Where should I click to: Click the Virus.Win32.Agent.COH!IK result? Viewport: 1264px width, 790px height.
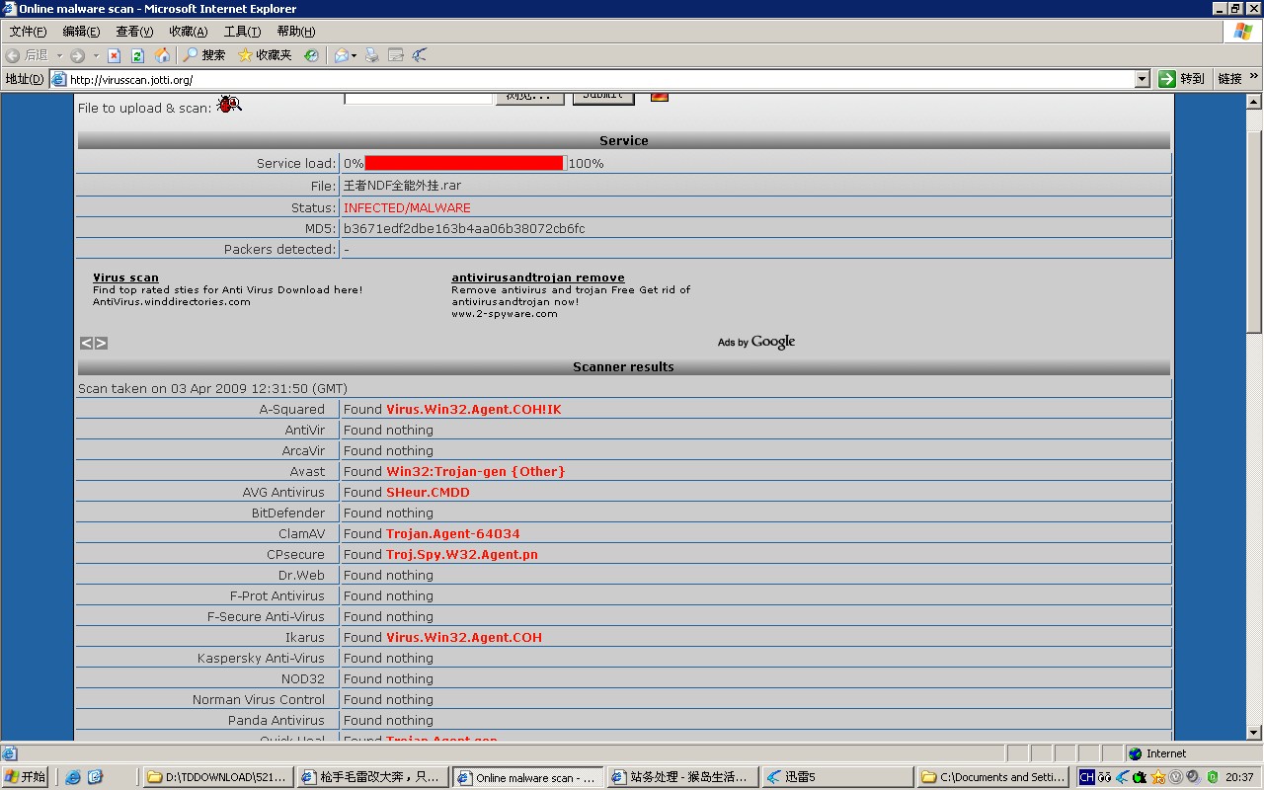[474, 409]
